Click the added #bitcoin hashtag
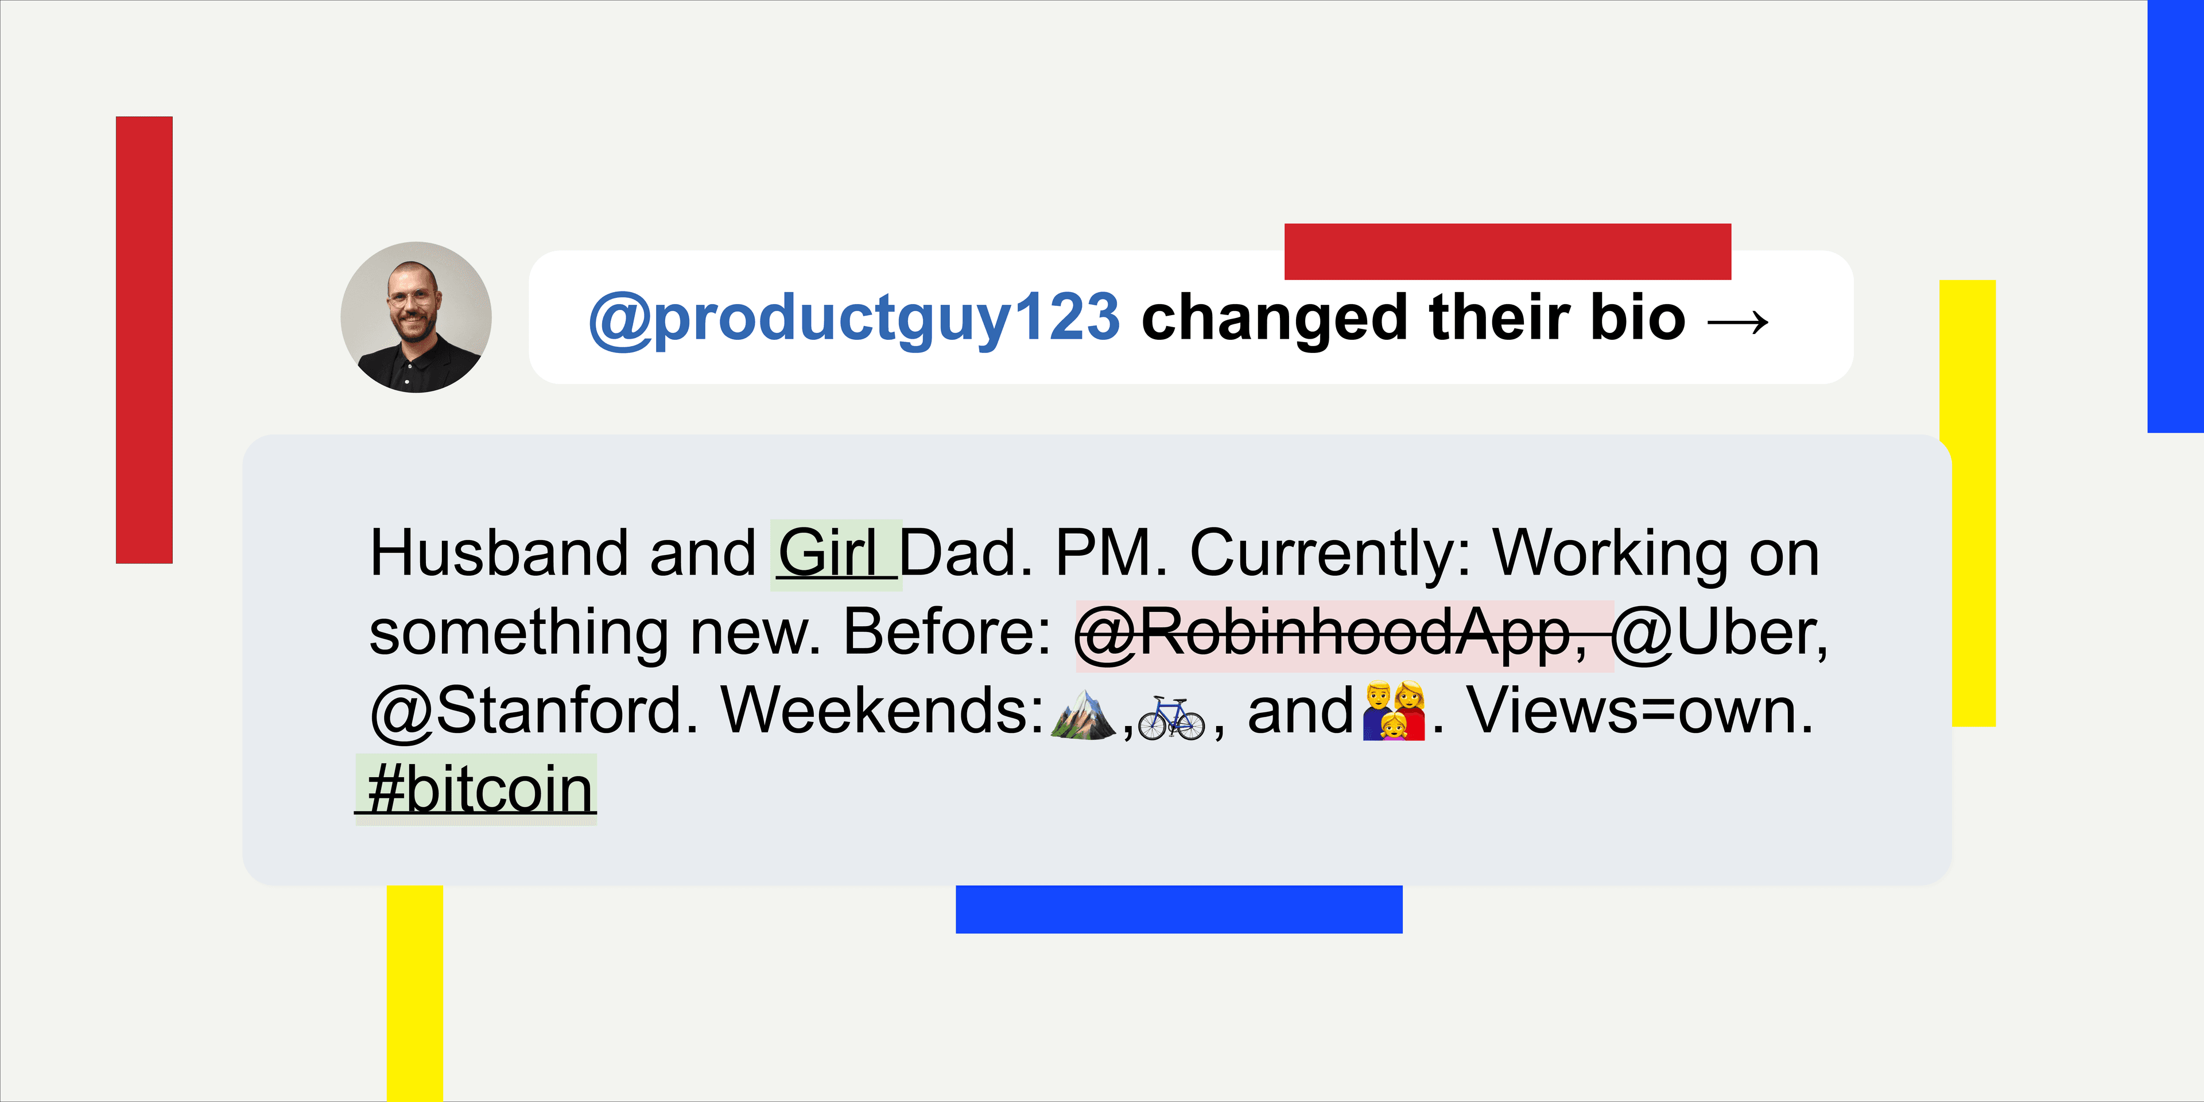2204x1102 pixels. click(x=476, y=789)
